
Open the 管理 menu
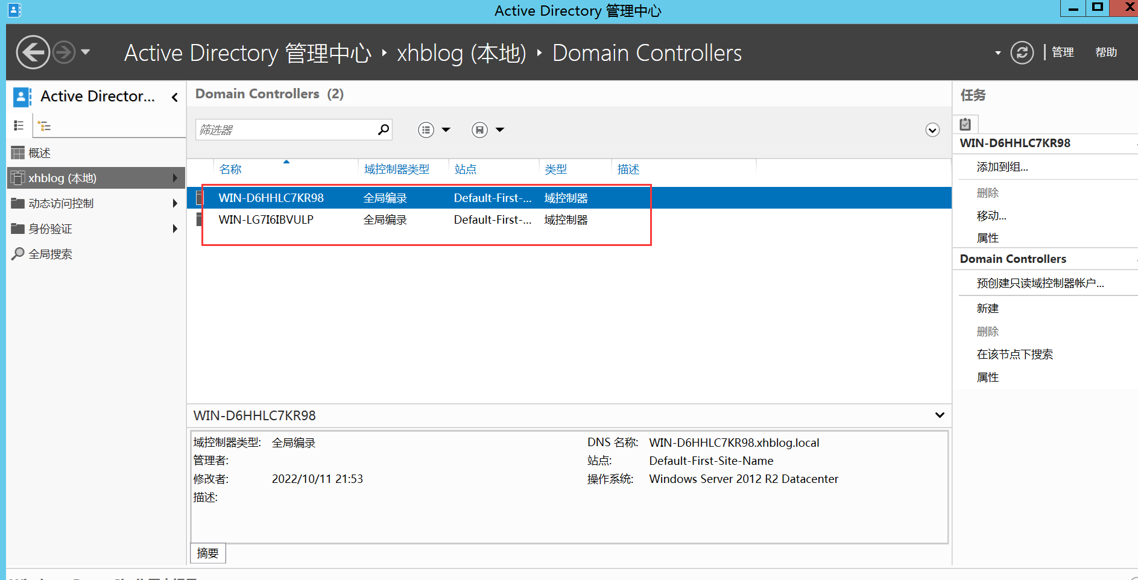(x=1063, y=52)
